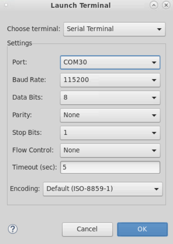Expand the Data Bits dropdown

110,97
